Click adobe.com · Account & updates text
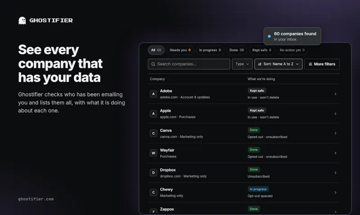Viewport: 360px width, 215px height. pyautogui.click(x=185, y=97)
